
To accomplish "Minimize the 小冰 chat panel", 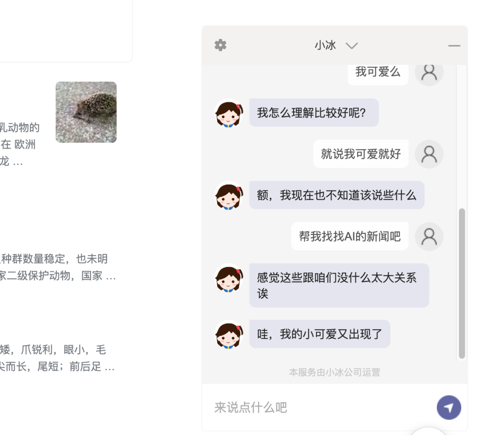I will 454,46.
